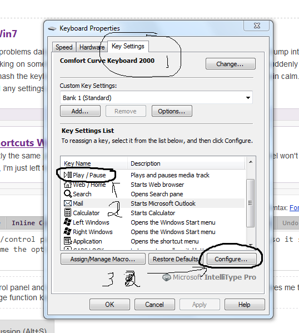Screen dimensions: 299x333
Task: Click the Application menu key icon
Action: click(68, 241)
